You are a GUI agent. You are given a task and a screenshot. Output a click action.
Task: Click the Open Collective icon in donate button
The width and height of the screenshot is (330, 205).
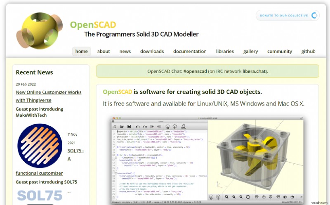pyautogui.click(x=314, y=15)
